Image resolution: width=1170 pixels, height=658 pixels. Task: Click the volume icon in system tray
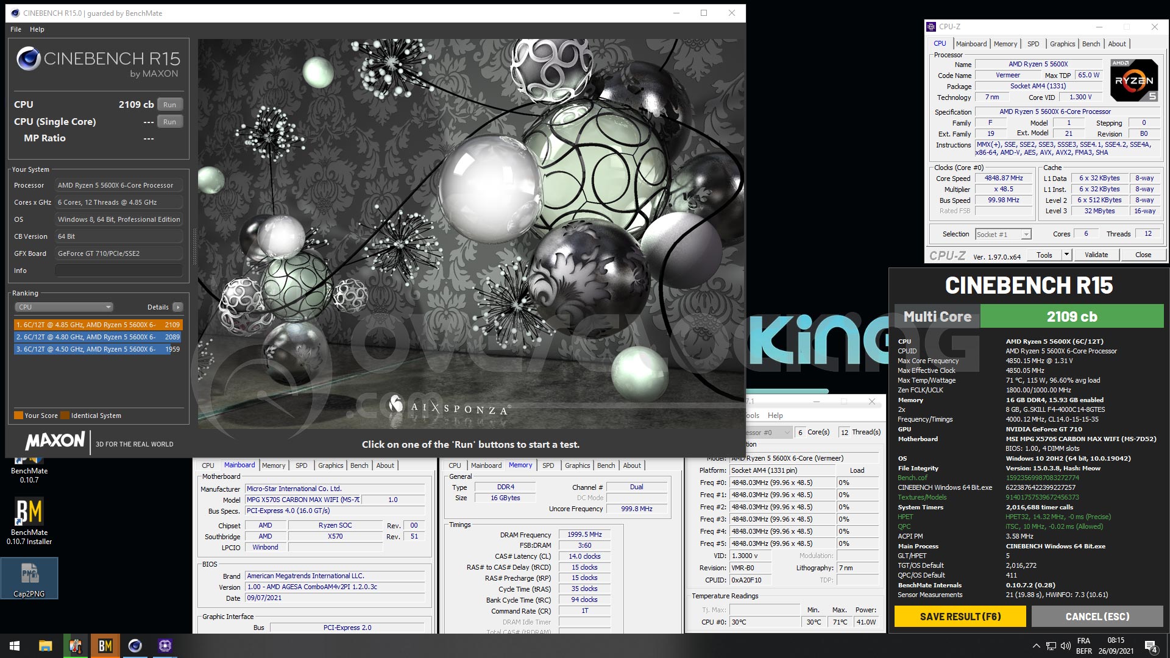tap(1066, 646)
